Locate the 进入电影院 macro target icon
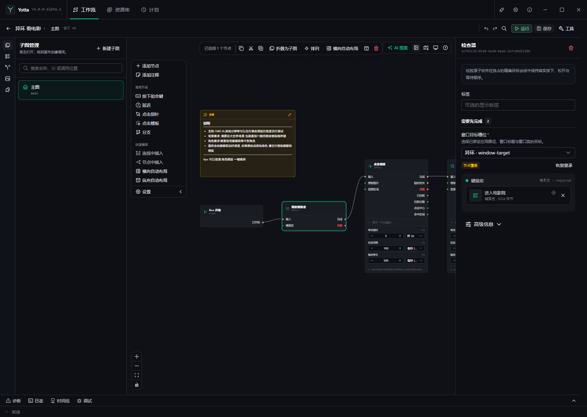Screen dimensions: 587x417 pos(554,193)
